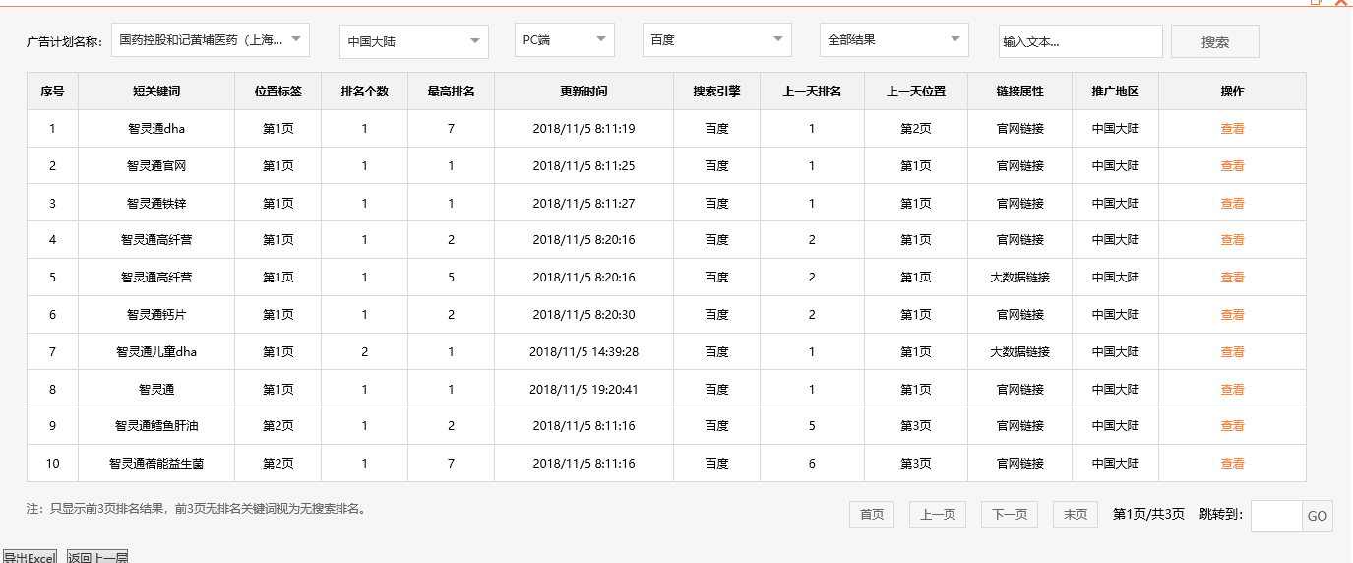Select keyword cell 智灵通dha
Screen dimensions: 1353x563
(156, 129)
